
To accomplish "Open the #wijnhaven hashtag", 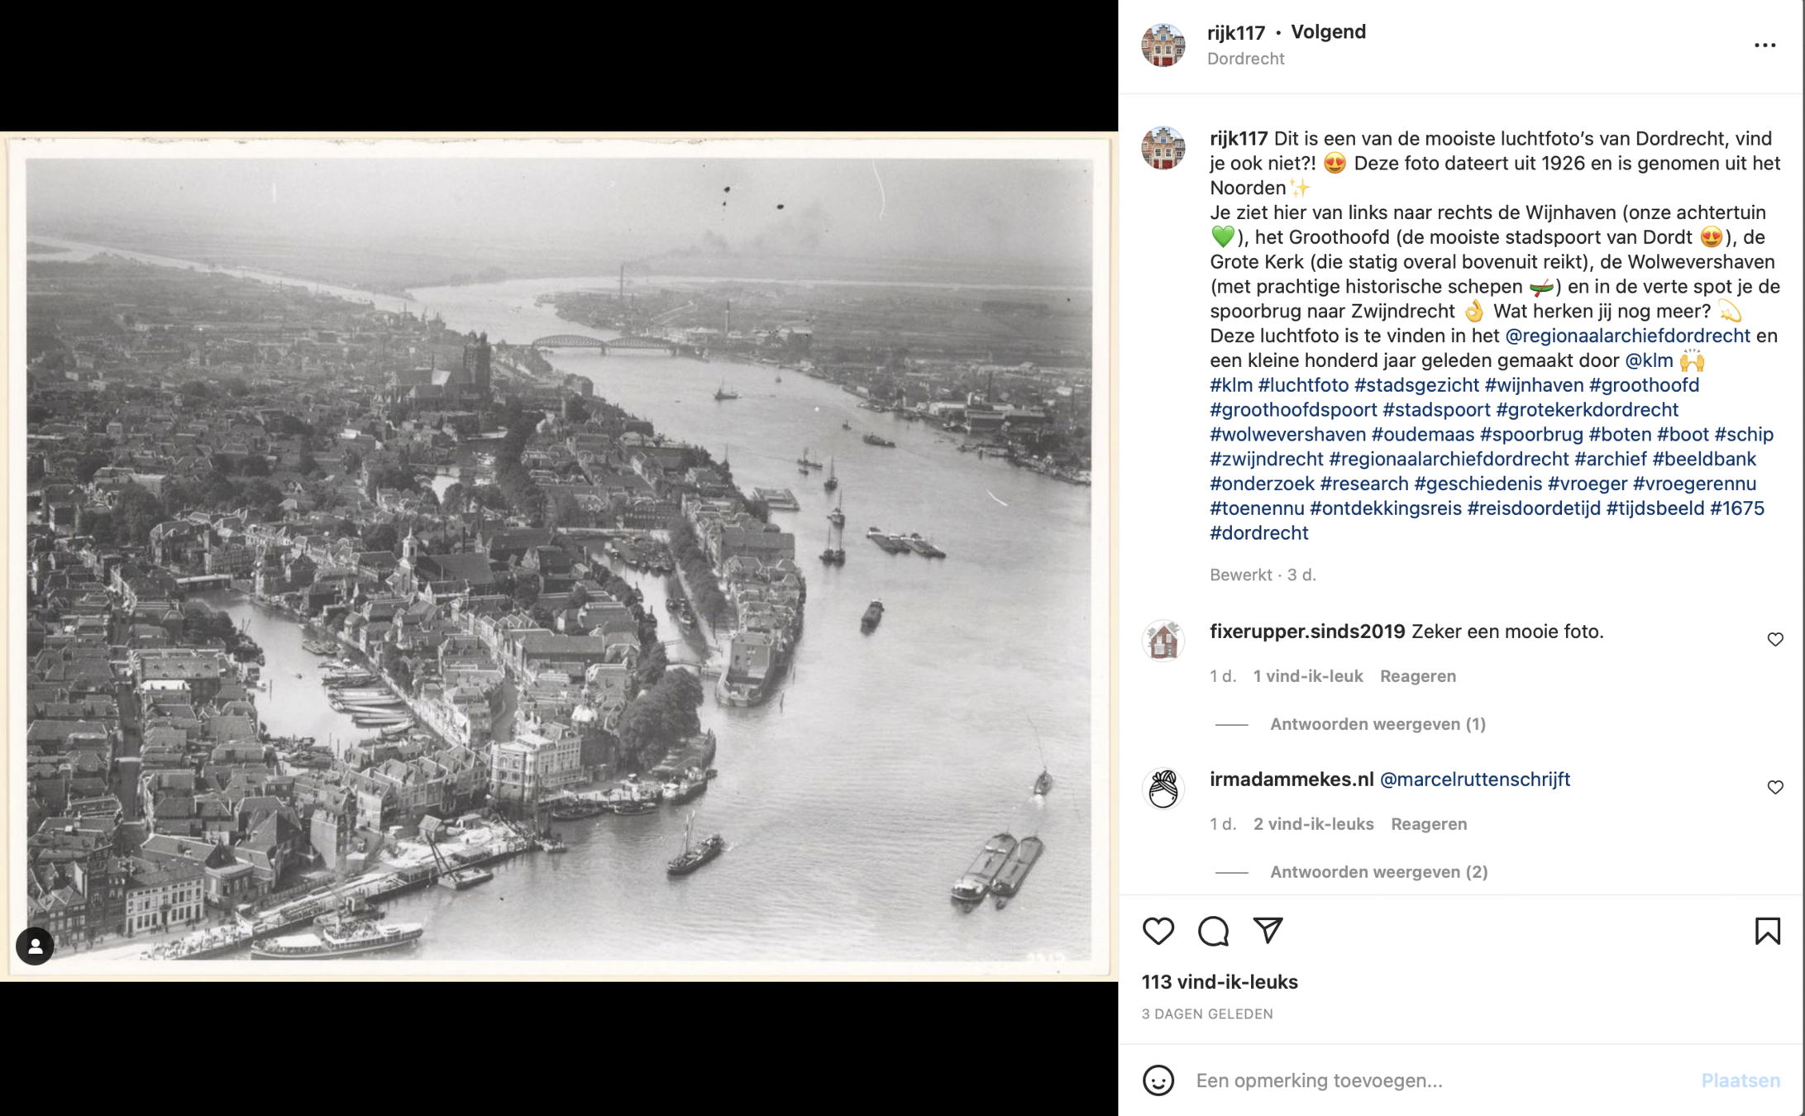I will tap(1534, 385).
